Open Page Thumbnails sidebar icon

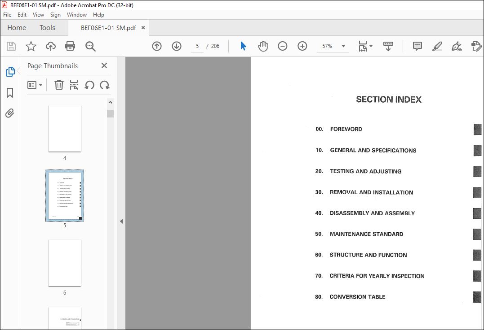pos(10,71)
